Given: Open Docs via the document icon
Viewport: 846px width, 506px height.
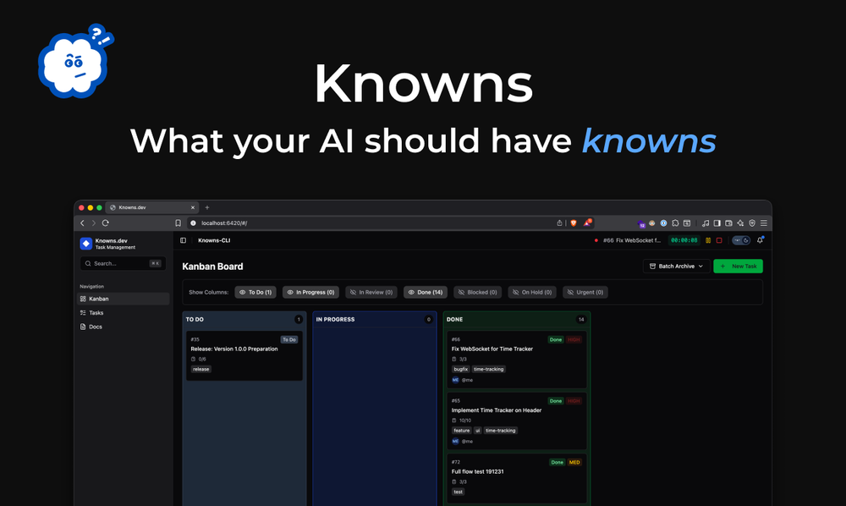Looking at the screenshot, I should 83,327.
